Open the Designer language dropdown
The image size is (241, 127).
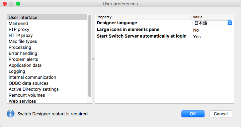[212, 23]
